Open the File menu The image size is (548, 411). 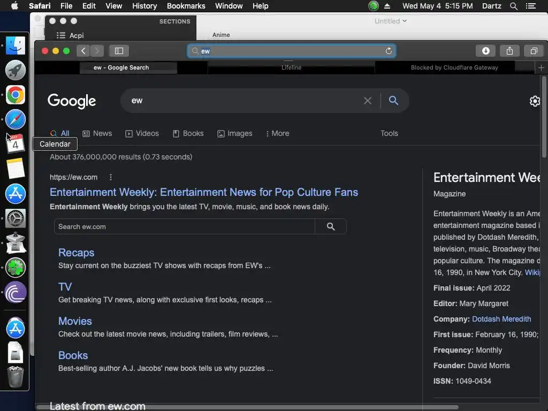click(x=66, y=6)
